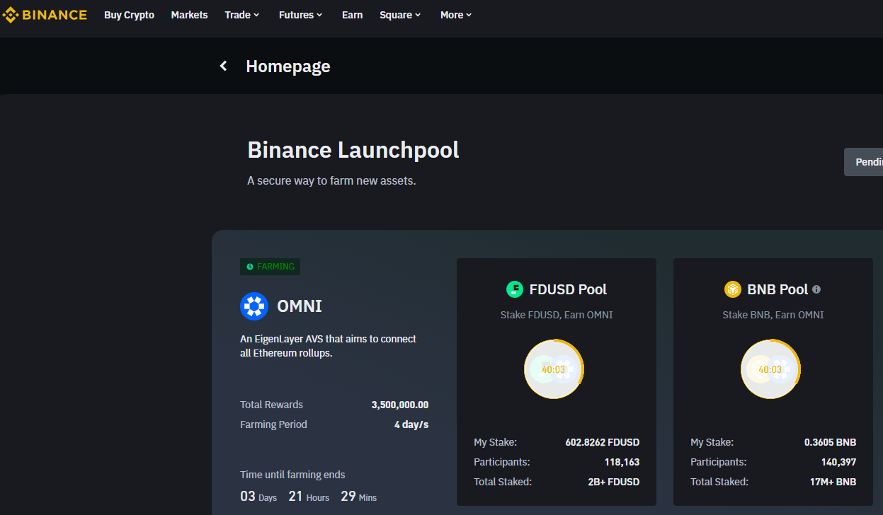Expand the Trade dropdown menu
The image size is (883, 515).
point(242,15)
